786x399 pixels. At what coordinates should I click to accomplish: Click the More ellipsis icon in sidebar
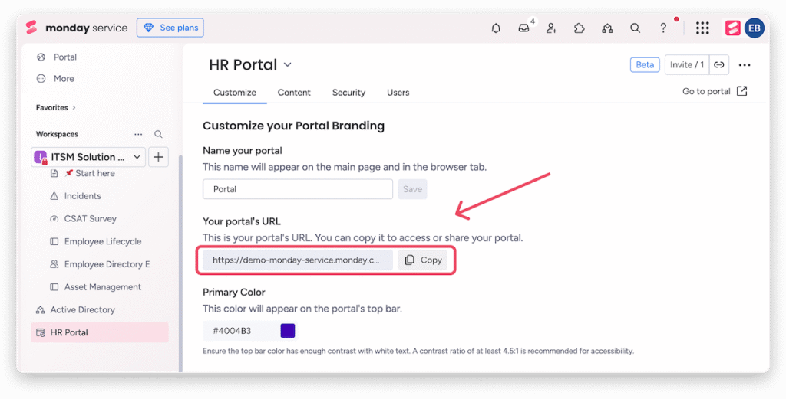pos(41,79)
